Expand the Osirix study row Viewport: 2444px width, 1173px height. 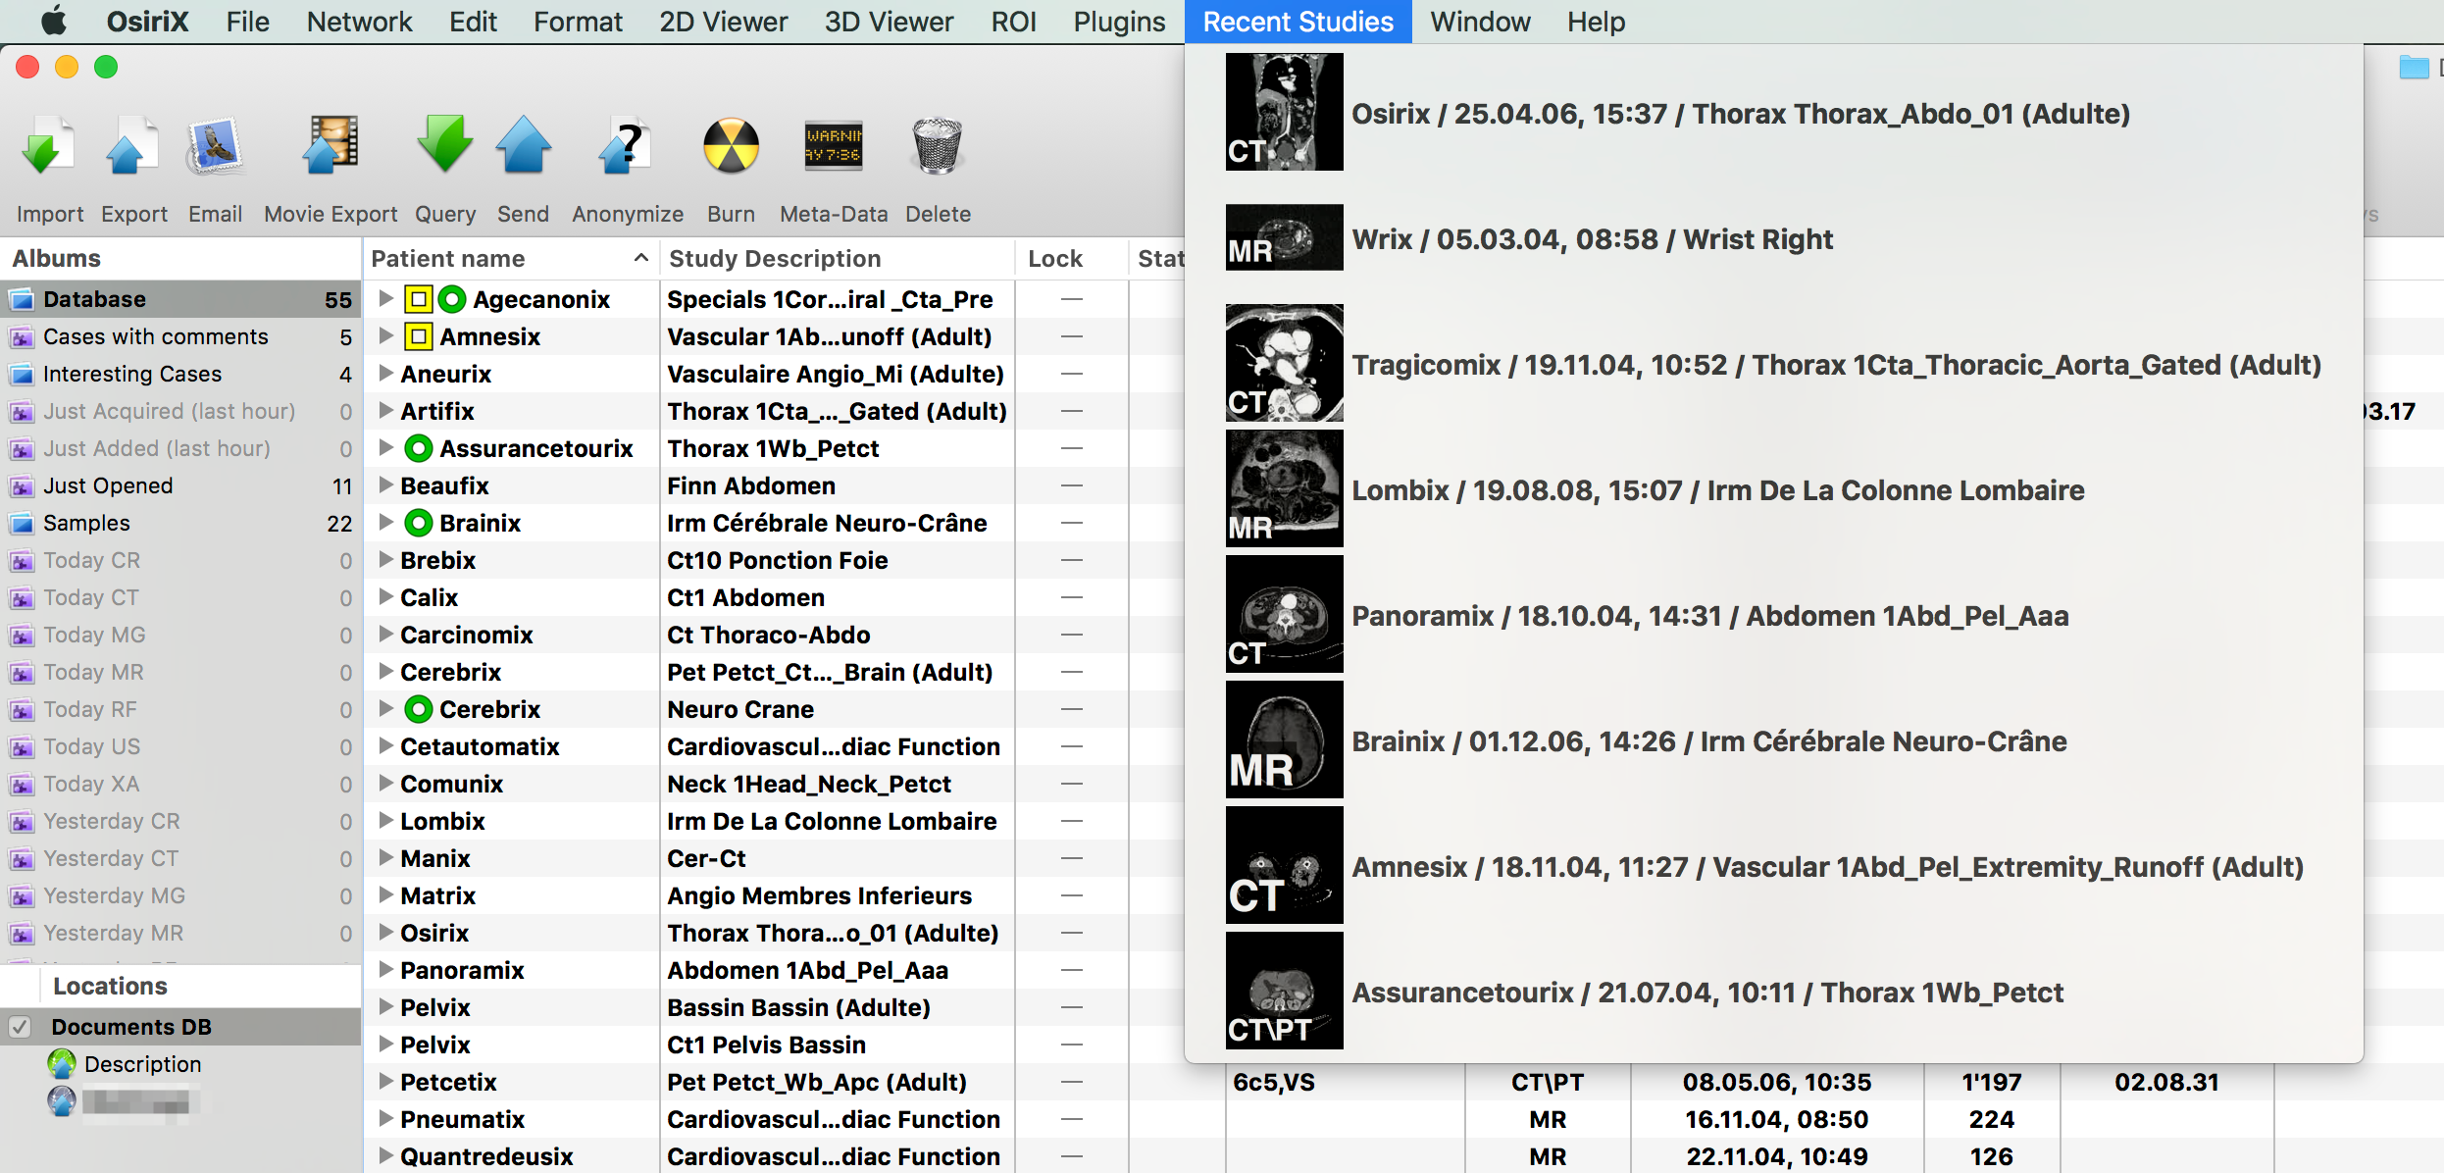pos(385,932)
